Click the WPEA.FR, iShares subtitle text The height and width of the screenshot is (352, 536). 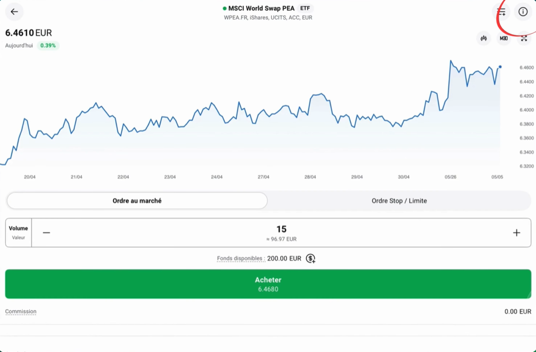[268, 18]
